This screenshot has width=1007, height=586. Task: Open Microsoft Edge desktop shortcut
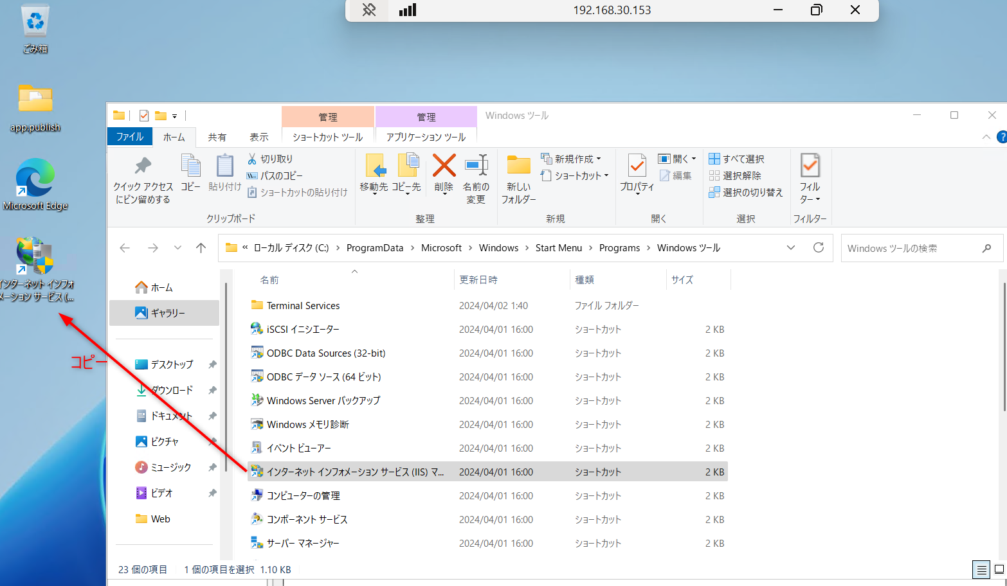coord(35,179)
